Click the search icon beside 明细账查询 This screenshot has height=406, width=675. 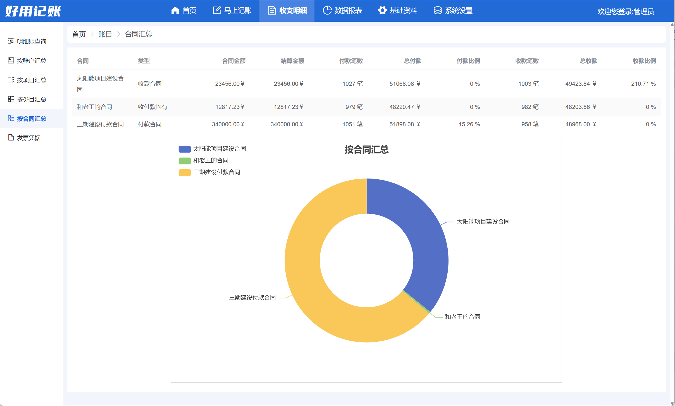pos(11,41)
